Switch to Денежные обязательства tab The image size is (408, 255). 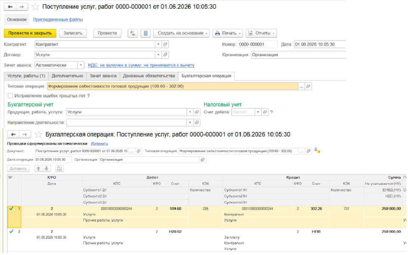coord(149,76)
